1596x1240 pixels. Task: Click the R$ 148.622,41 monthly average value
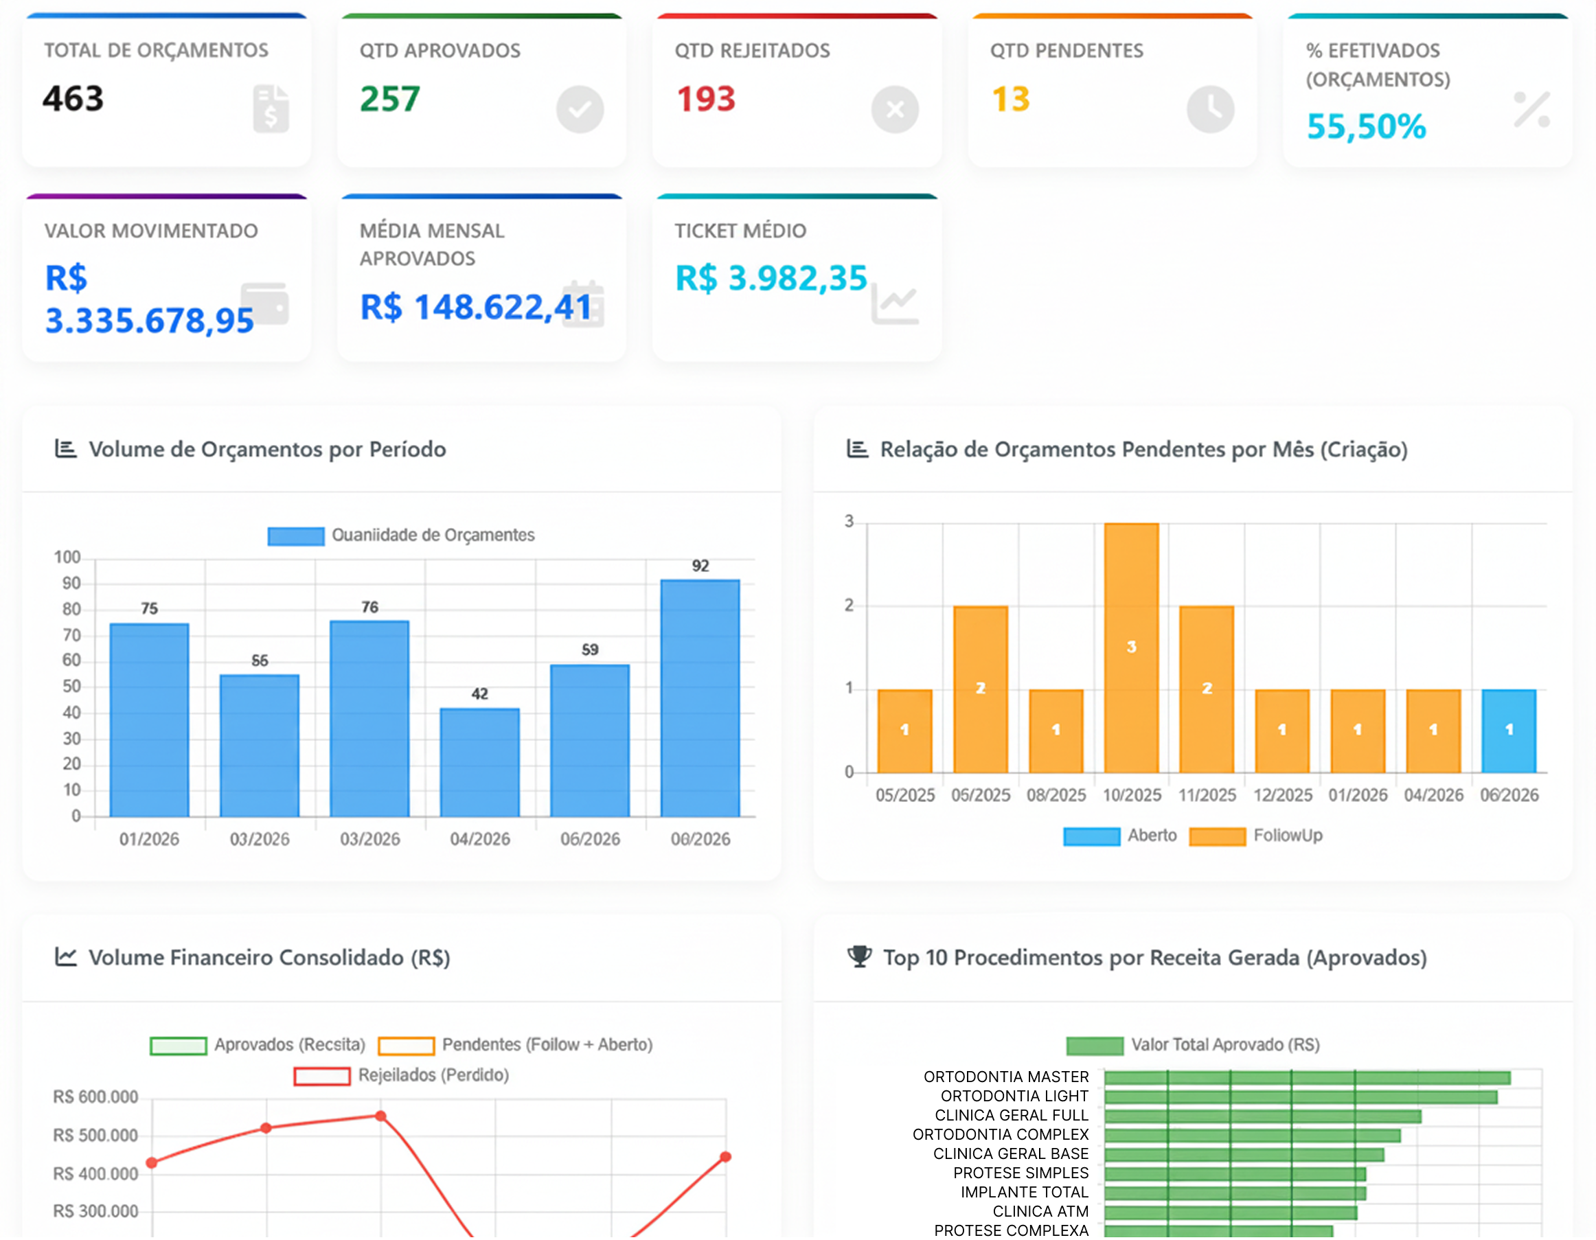point(476,307)
